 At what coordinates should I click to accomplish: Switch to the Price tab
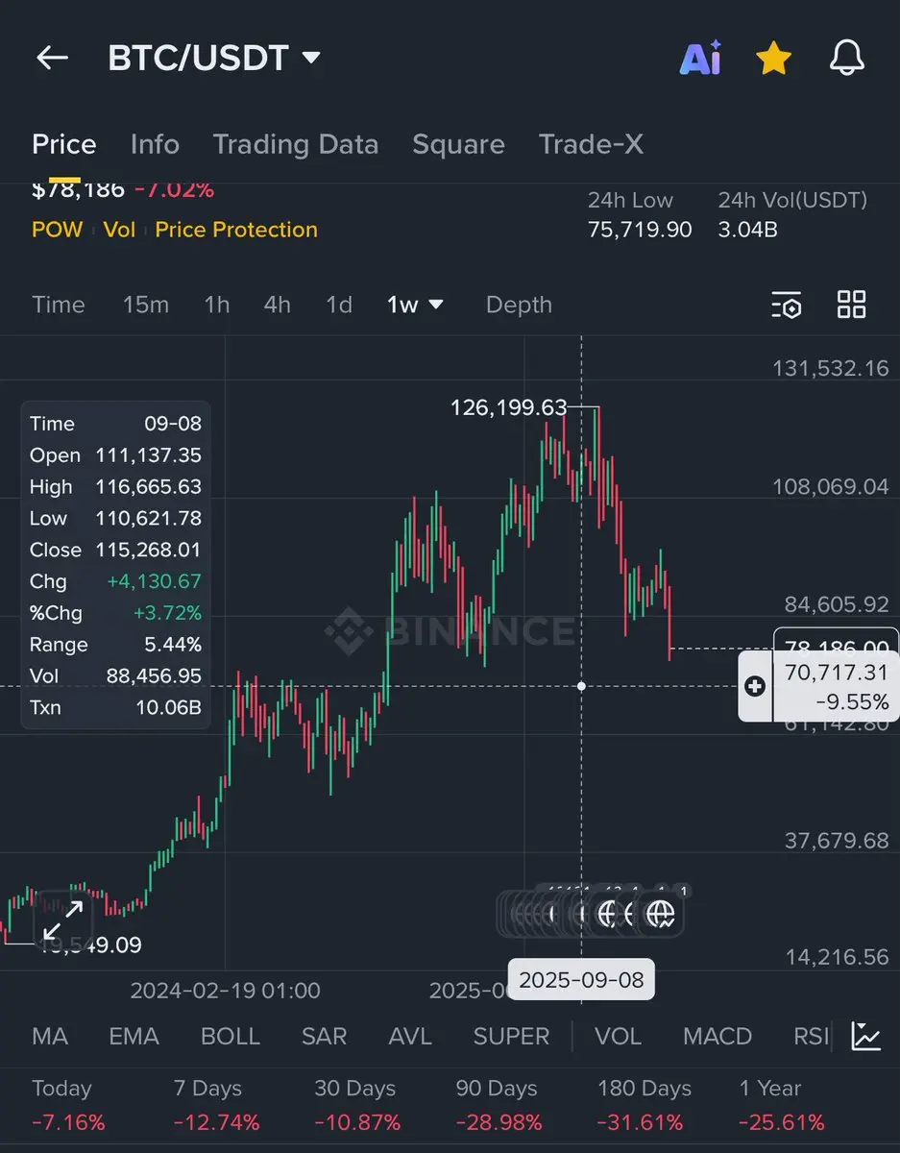(64, 144)
